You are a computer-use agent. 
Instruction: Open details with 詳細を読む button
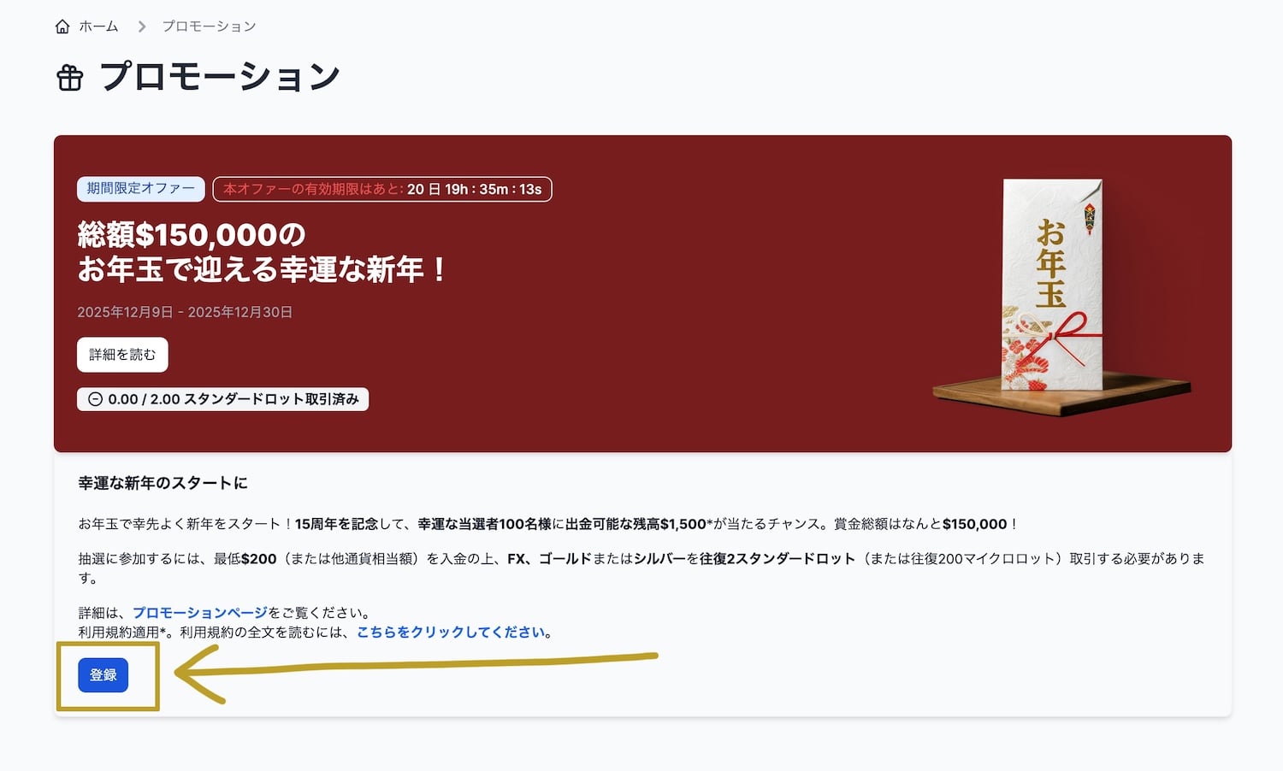tap(122, 355)
